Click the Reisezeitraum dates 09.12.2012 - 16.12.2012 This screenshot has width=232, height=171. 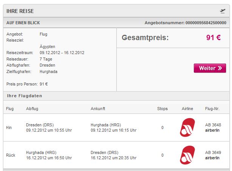pos(62,53)
